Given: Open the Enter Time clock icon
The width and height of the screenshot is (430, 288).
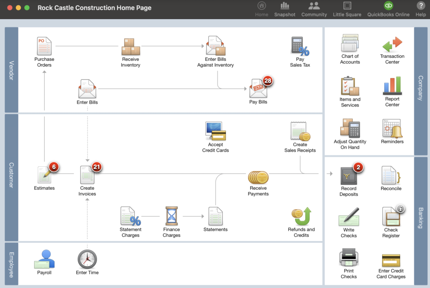Looking at the screenshot, I should point(87,259).
